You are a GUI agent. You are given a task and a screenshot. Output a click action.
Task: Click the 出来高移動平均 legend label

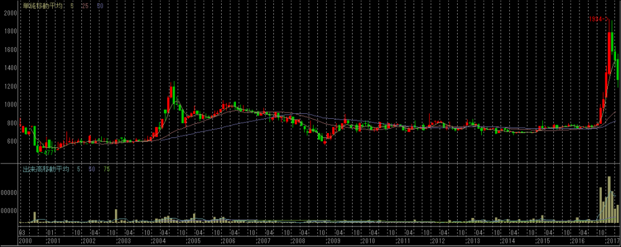[45, 169]
